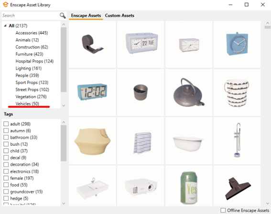Viewport: 271px width, 214px height.
Task: Open the Vehicles category
Action: tap(27, 104)
